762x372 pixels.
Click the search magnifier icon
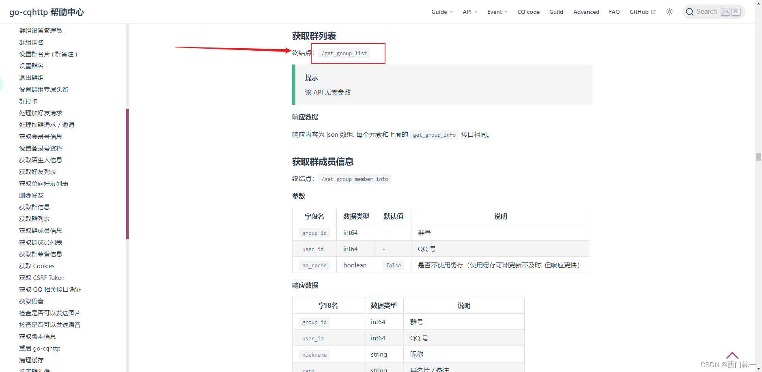[x=689, y=11]
